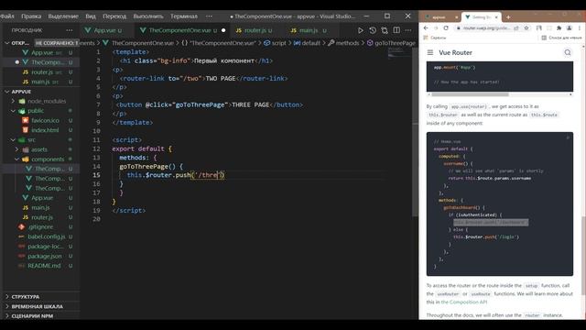Run code with the play icon in editor toolbar
Image resolution: width=586 pixels, height=330 pixels.
pyautogui.click(x=360, y=30)
